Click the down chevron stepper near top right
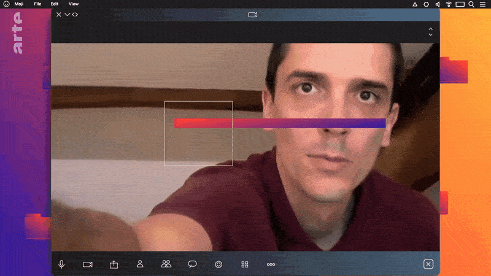491x276 pixels. (431, 34)
